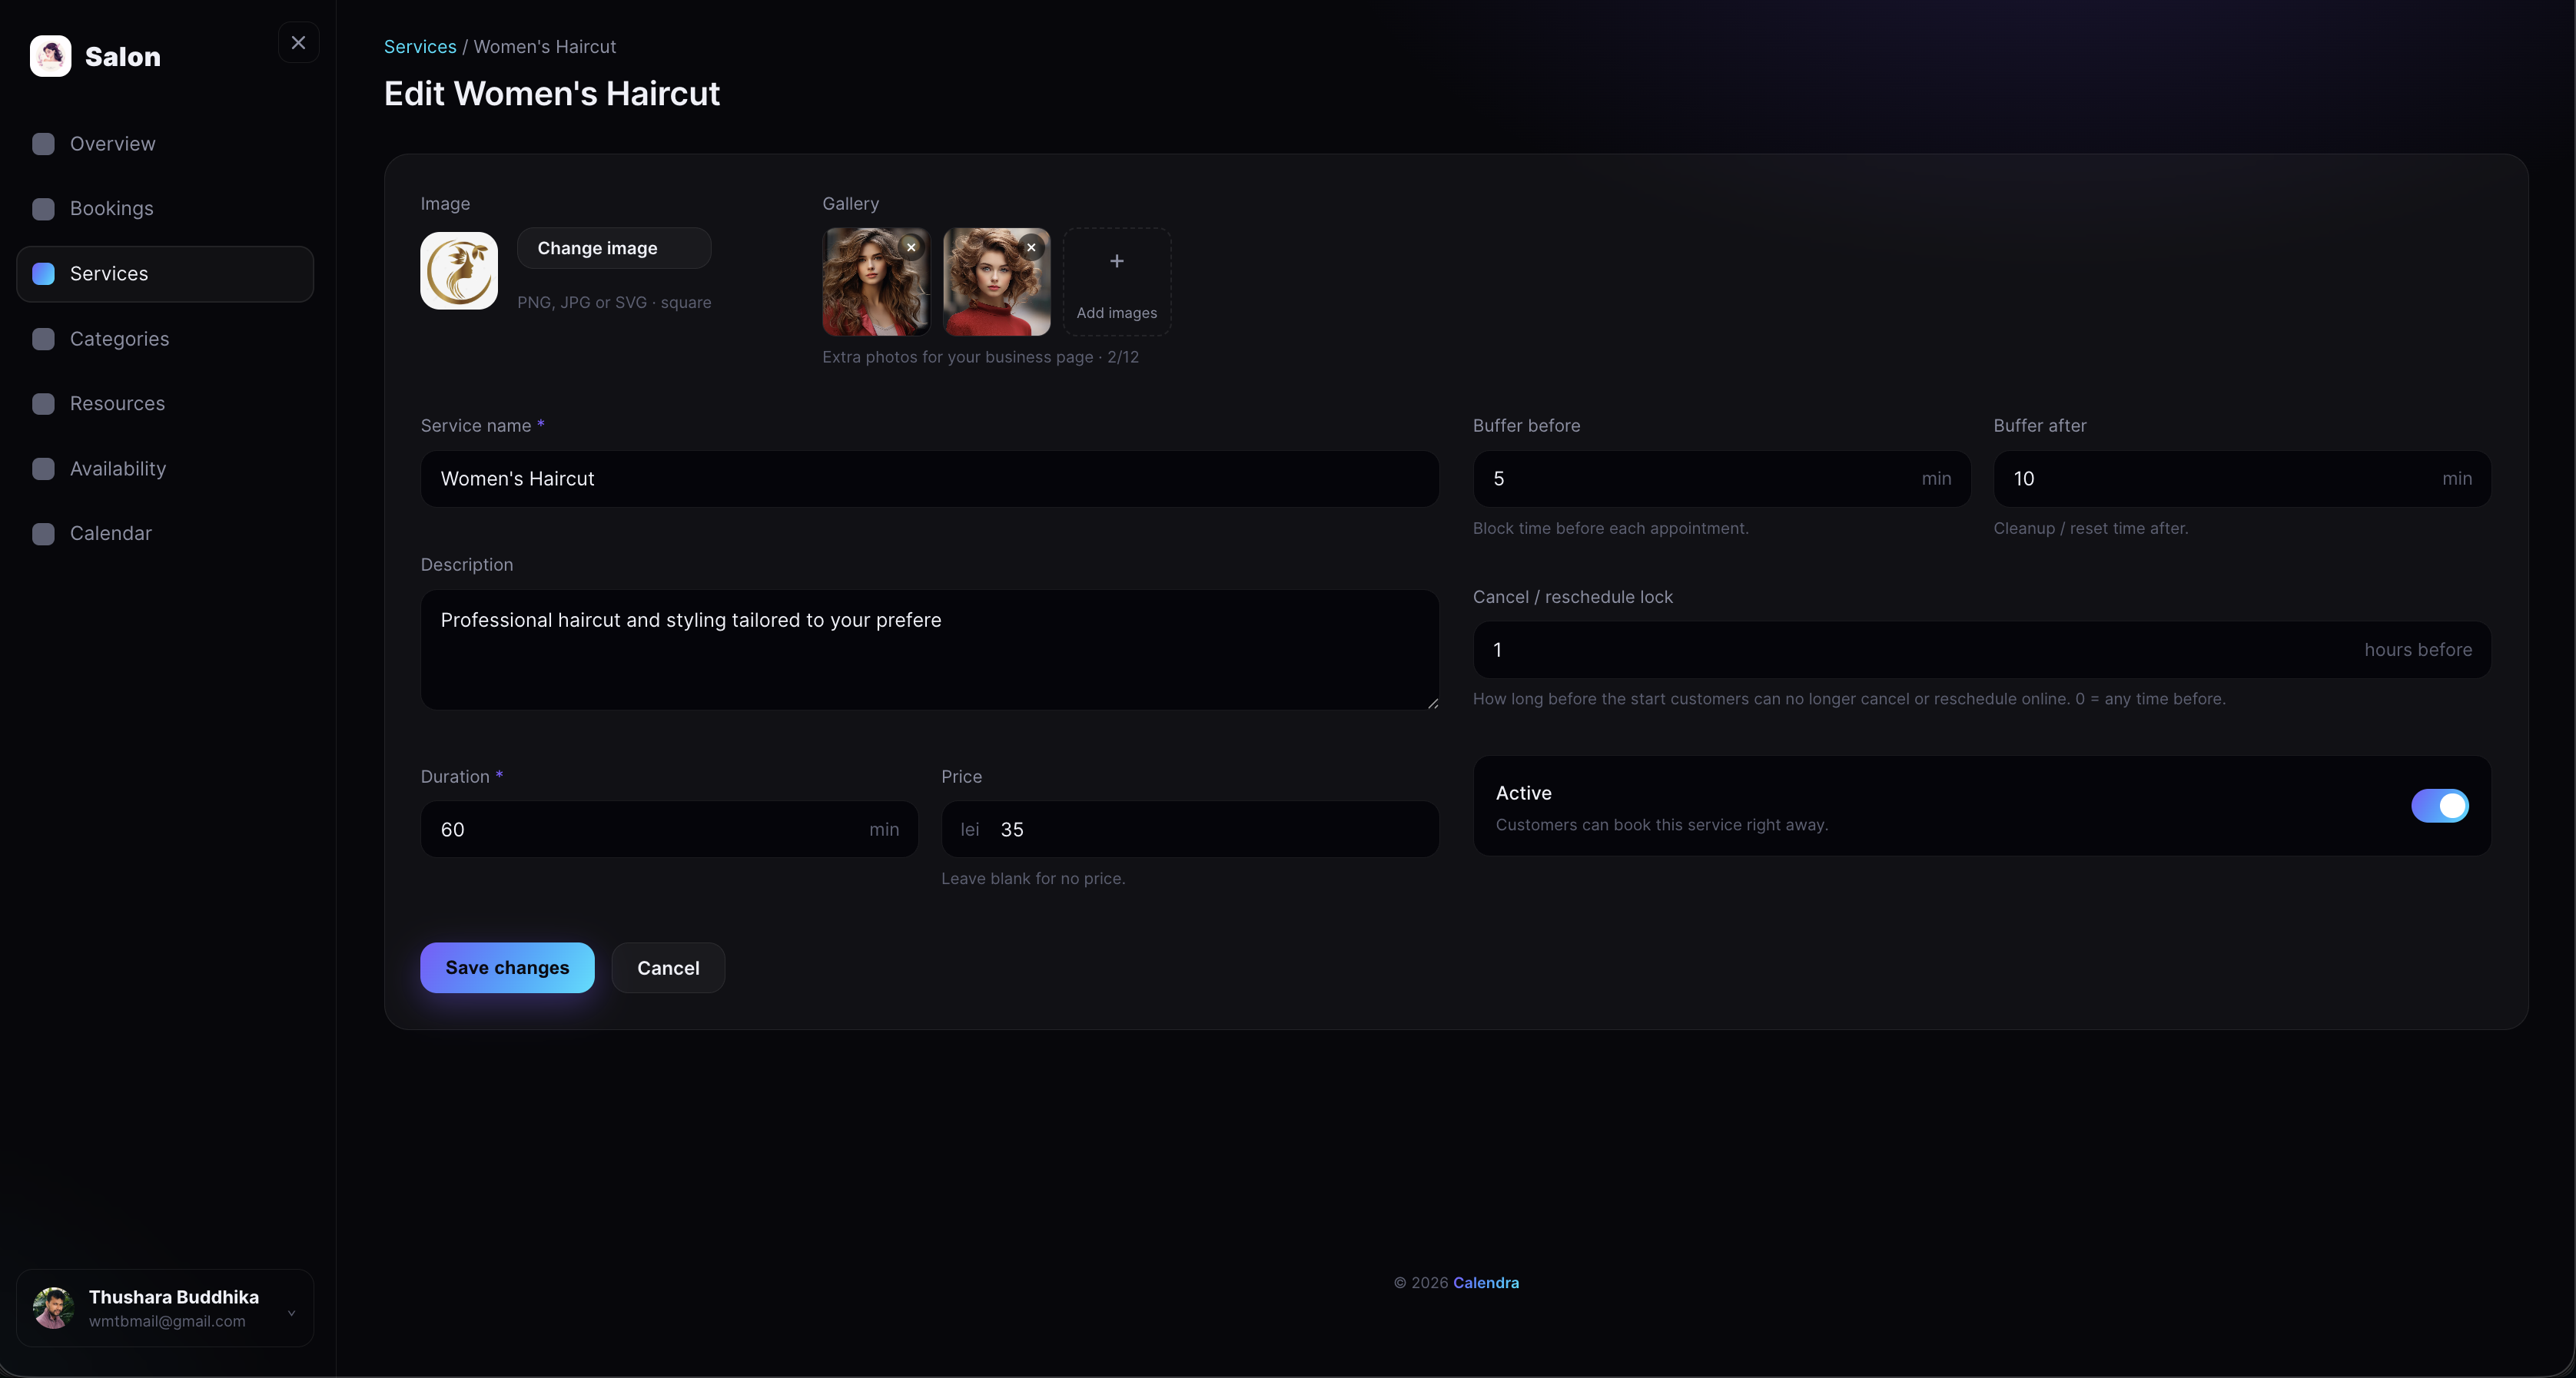
Task: Open the Calendra footer link
Action: [1485, 1283]
